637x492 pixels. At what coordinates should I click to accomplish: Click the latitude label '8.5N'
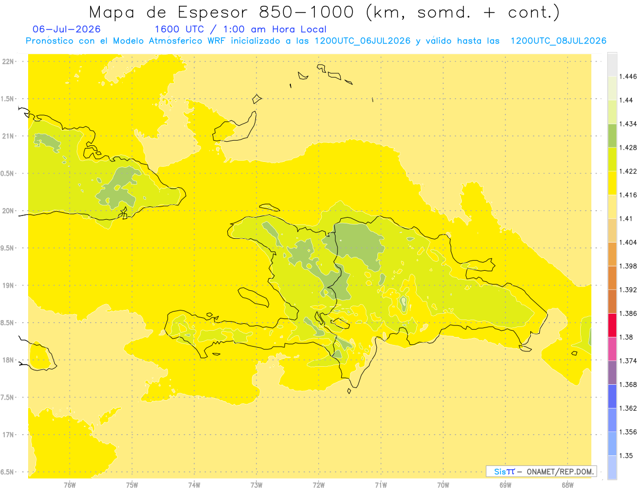click(x=8, y=323)
